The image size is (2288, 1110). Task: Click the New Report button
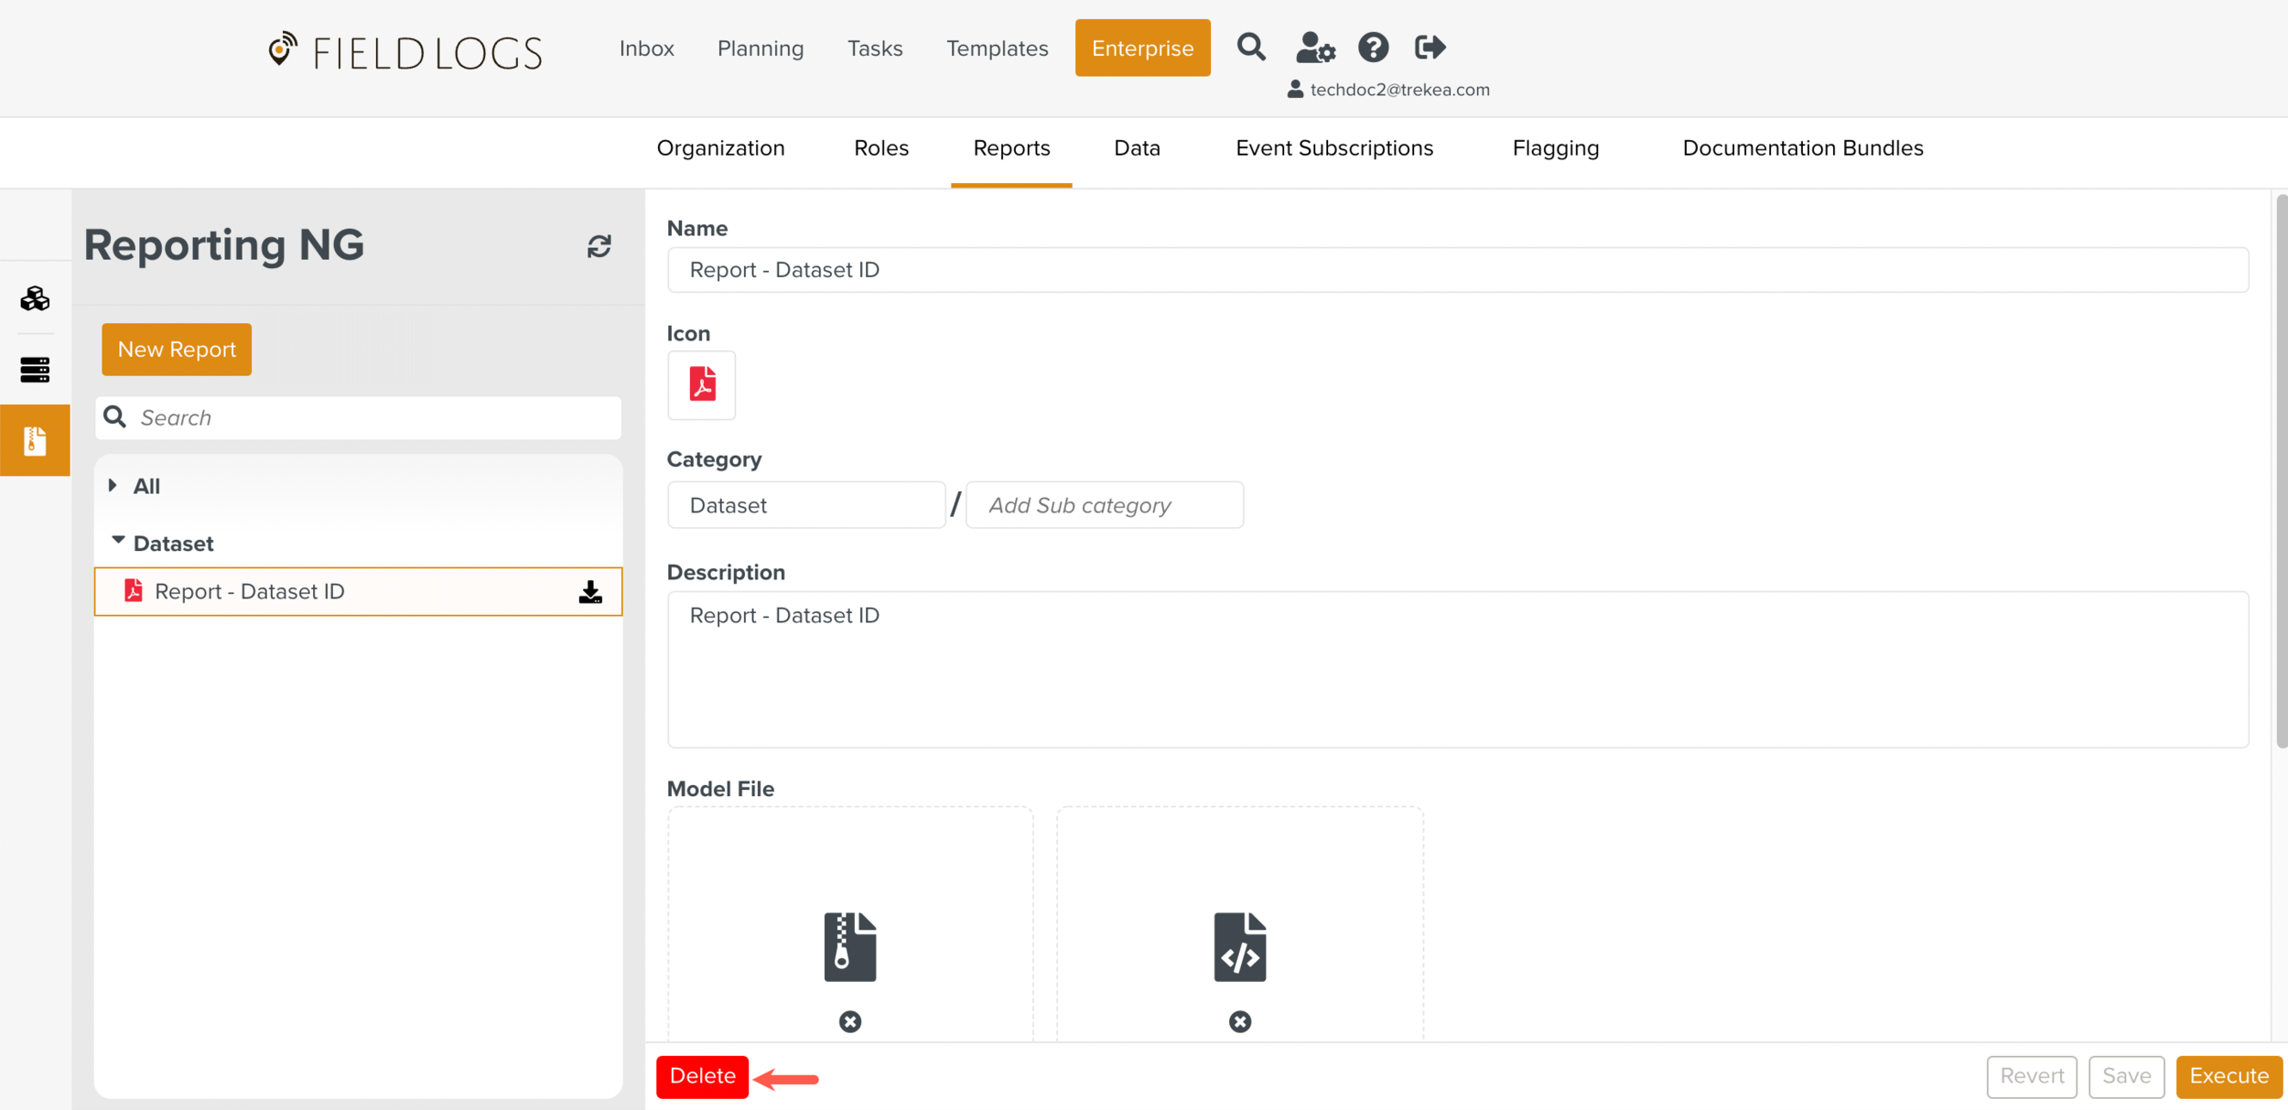pyautogui.click(x=177, y=350)
